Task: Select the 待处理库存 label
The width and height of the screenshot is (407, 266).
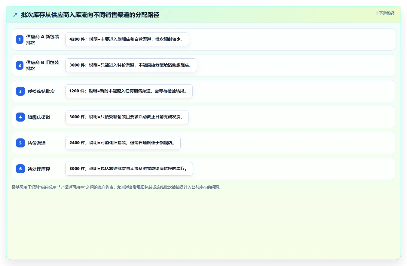Action: 39,169
